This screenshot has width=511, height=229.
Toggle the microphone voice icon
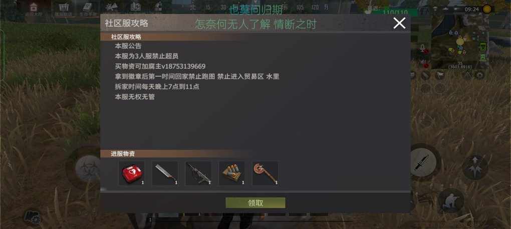[422, 49]
